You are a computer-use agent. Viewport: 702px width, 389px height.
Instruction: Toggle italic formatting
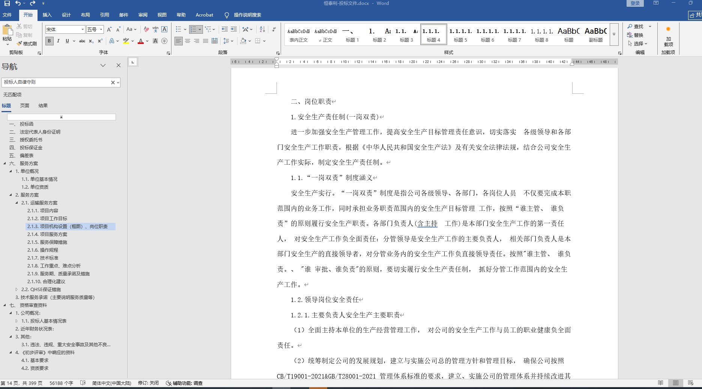click(58, 41)
